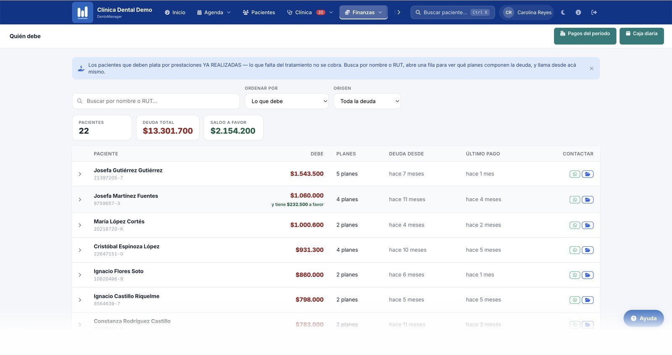Image resolution: width=672 pixels, height=355 pixels.
Task: Dismiss the blue info banner
Action: pyautogui.click(x=591, y=68)
